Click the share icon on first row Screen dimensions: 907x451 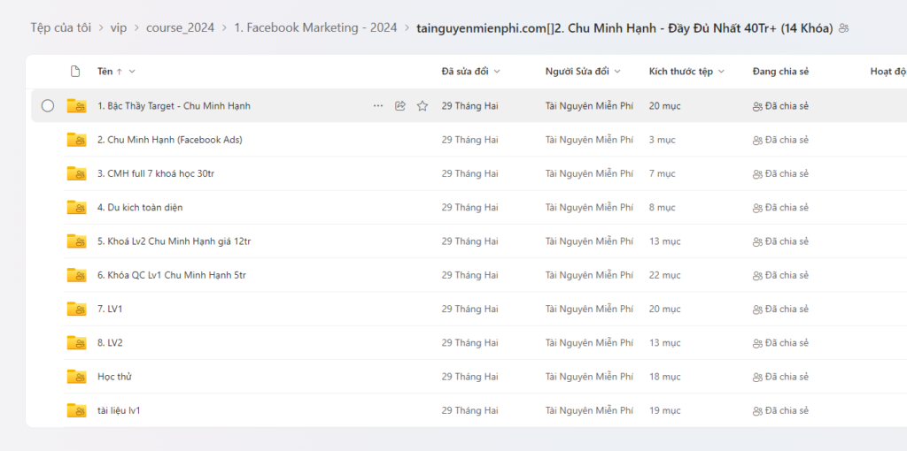(400, 106)
